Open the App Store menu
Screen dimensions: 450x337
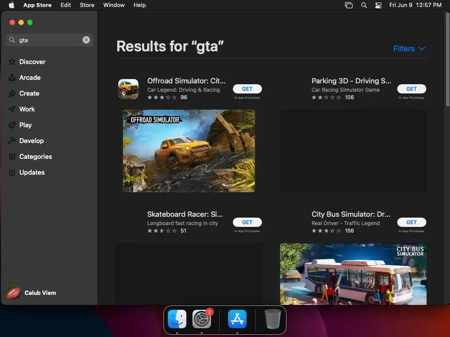coord(37,5)
